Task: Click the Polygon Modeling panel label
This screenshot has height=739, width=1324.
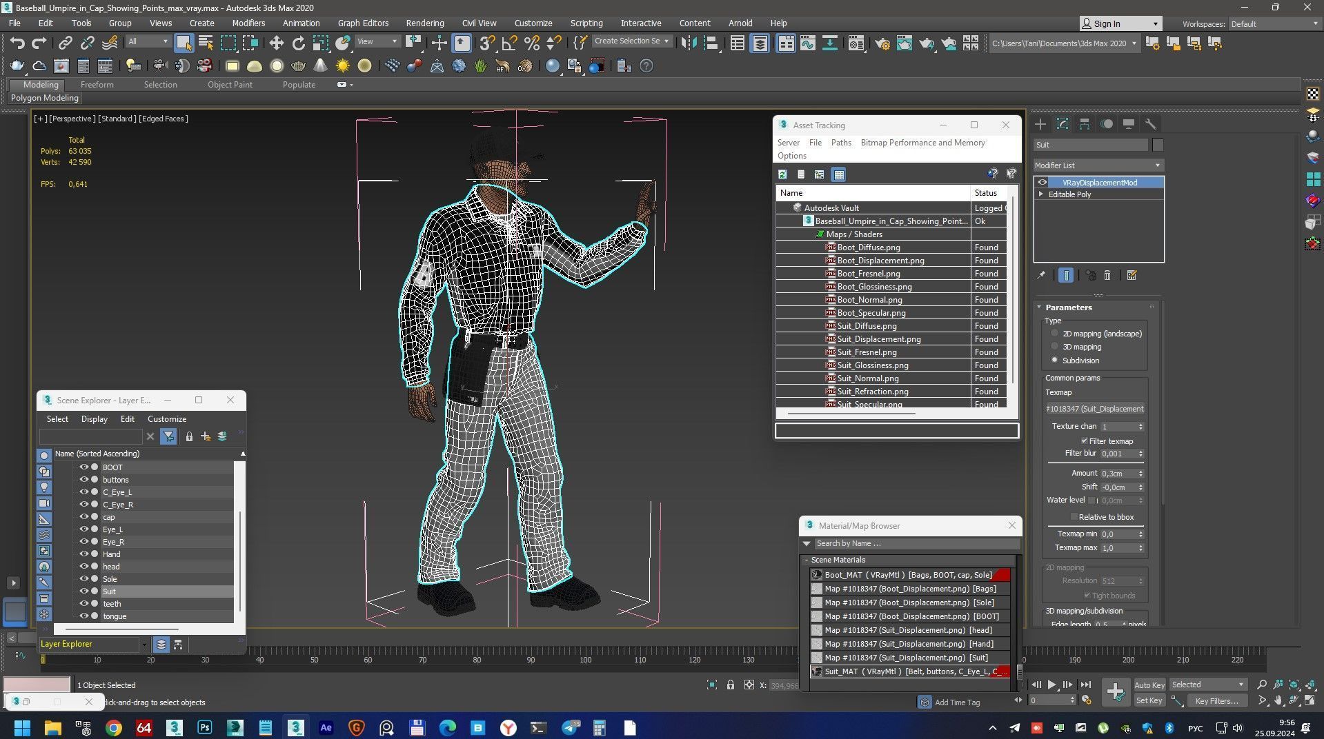Action: [45, 98]
